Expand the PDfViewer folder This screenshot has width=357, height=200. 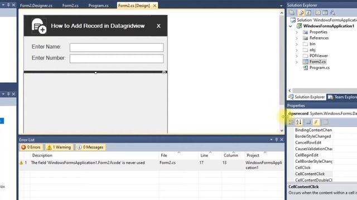(297, 56)
